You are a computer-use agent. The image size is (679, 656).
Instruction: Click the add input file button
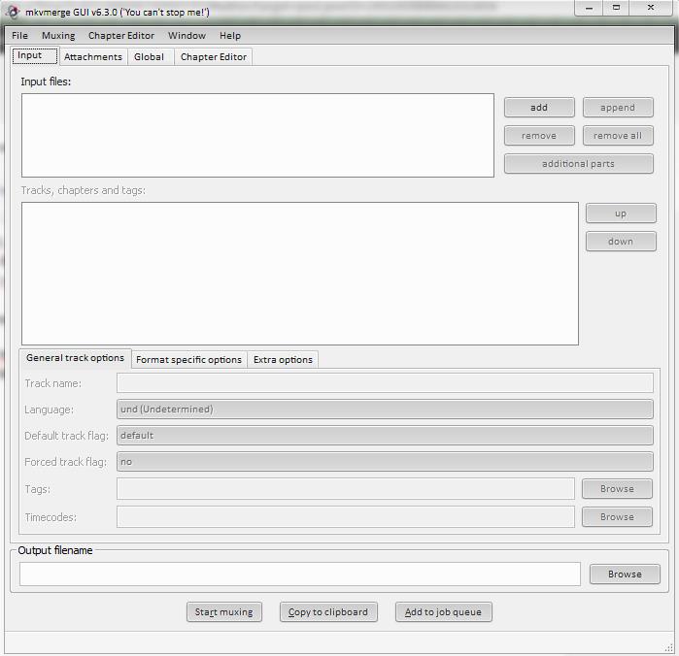click(539, 108)
